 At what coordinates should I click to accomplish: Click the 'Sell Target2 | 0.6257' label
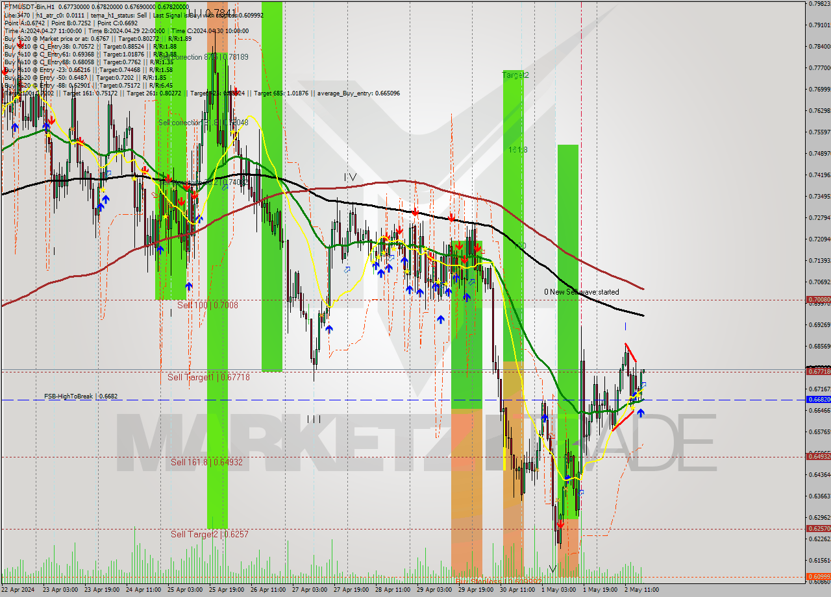[210, 534]
